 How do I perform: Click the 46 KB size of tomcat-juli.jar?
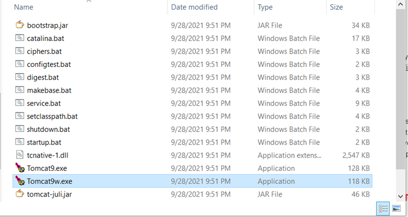tap(361, 194)
